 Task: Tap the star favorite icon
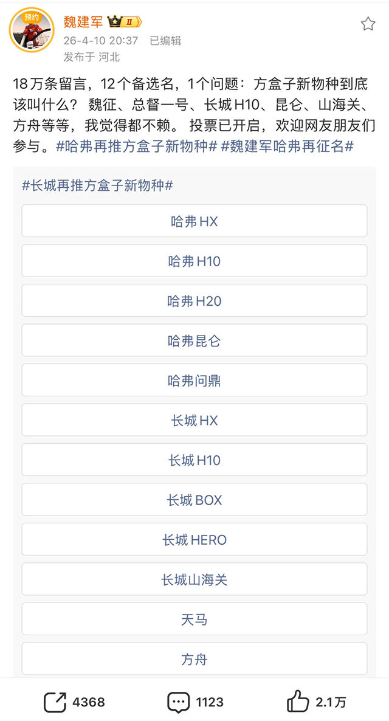click(368, 24)
